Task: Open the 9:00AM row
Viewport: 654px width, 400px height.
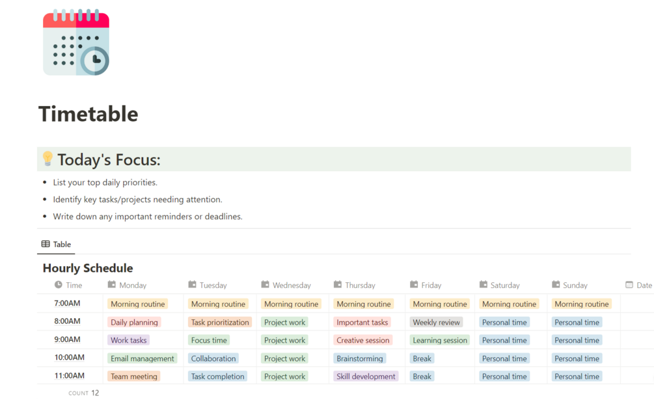Action: [67, 340]
